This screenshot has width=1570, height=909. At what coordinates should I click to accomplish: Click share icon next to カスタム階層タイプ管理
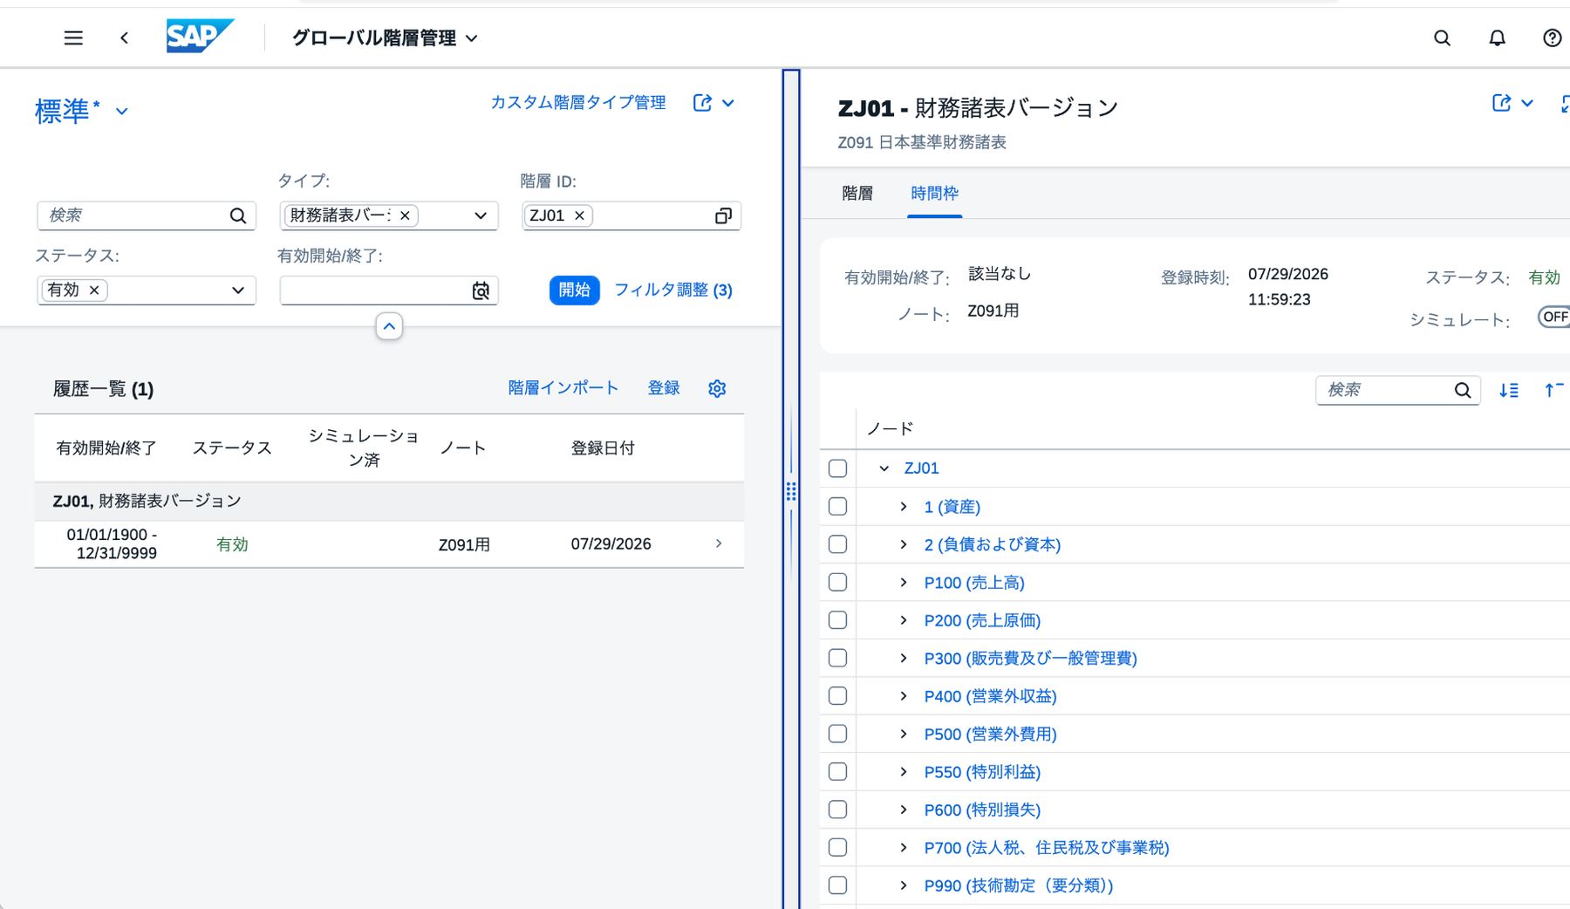click(x=702, y=103)
